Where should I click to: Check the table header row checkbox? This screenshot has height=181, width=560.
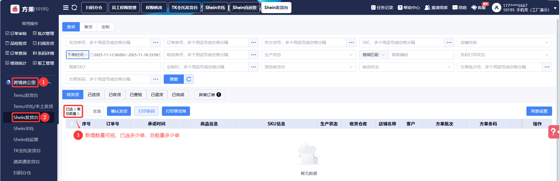(x=72, y=124)
